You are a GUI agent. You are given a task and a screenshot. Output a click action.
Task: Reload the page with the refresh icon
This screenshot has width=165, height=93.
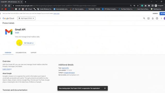tap(6, 6)
